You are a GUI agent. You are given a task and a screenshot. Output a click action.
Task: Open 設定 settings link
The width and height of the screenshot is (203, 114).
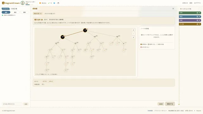(x=191, y=3)
